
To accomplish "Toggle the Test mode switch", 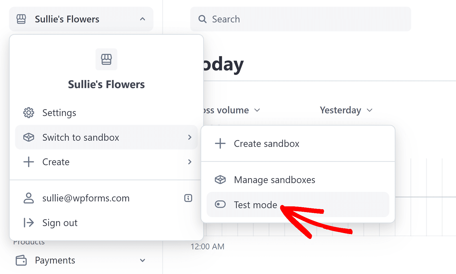I will [x=220, y=204].
